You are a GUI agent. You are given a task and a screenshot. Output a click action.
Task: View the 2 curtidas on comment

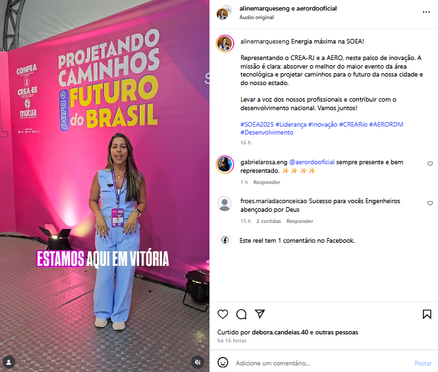(269, 221)
